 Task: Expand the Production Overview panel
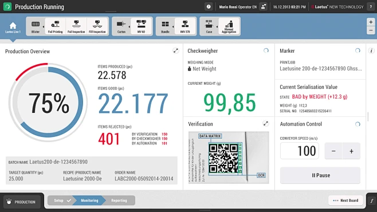pos(176,51)
